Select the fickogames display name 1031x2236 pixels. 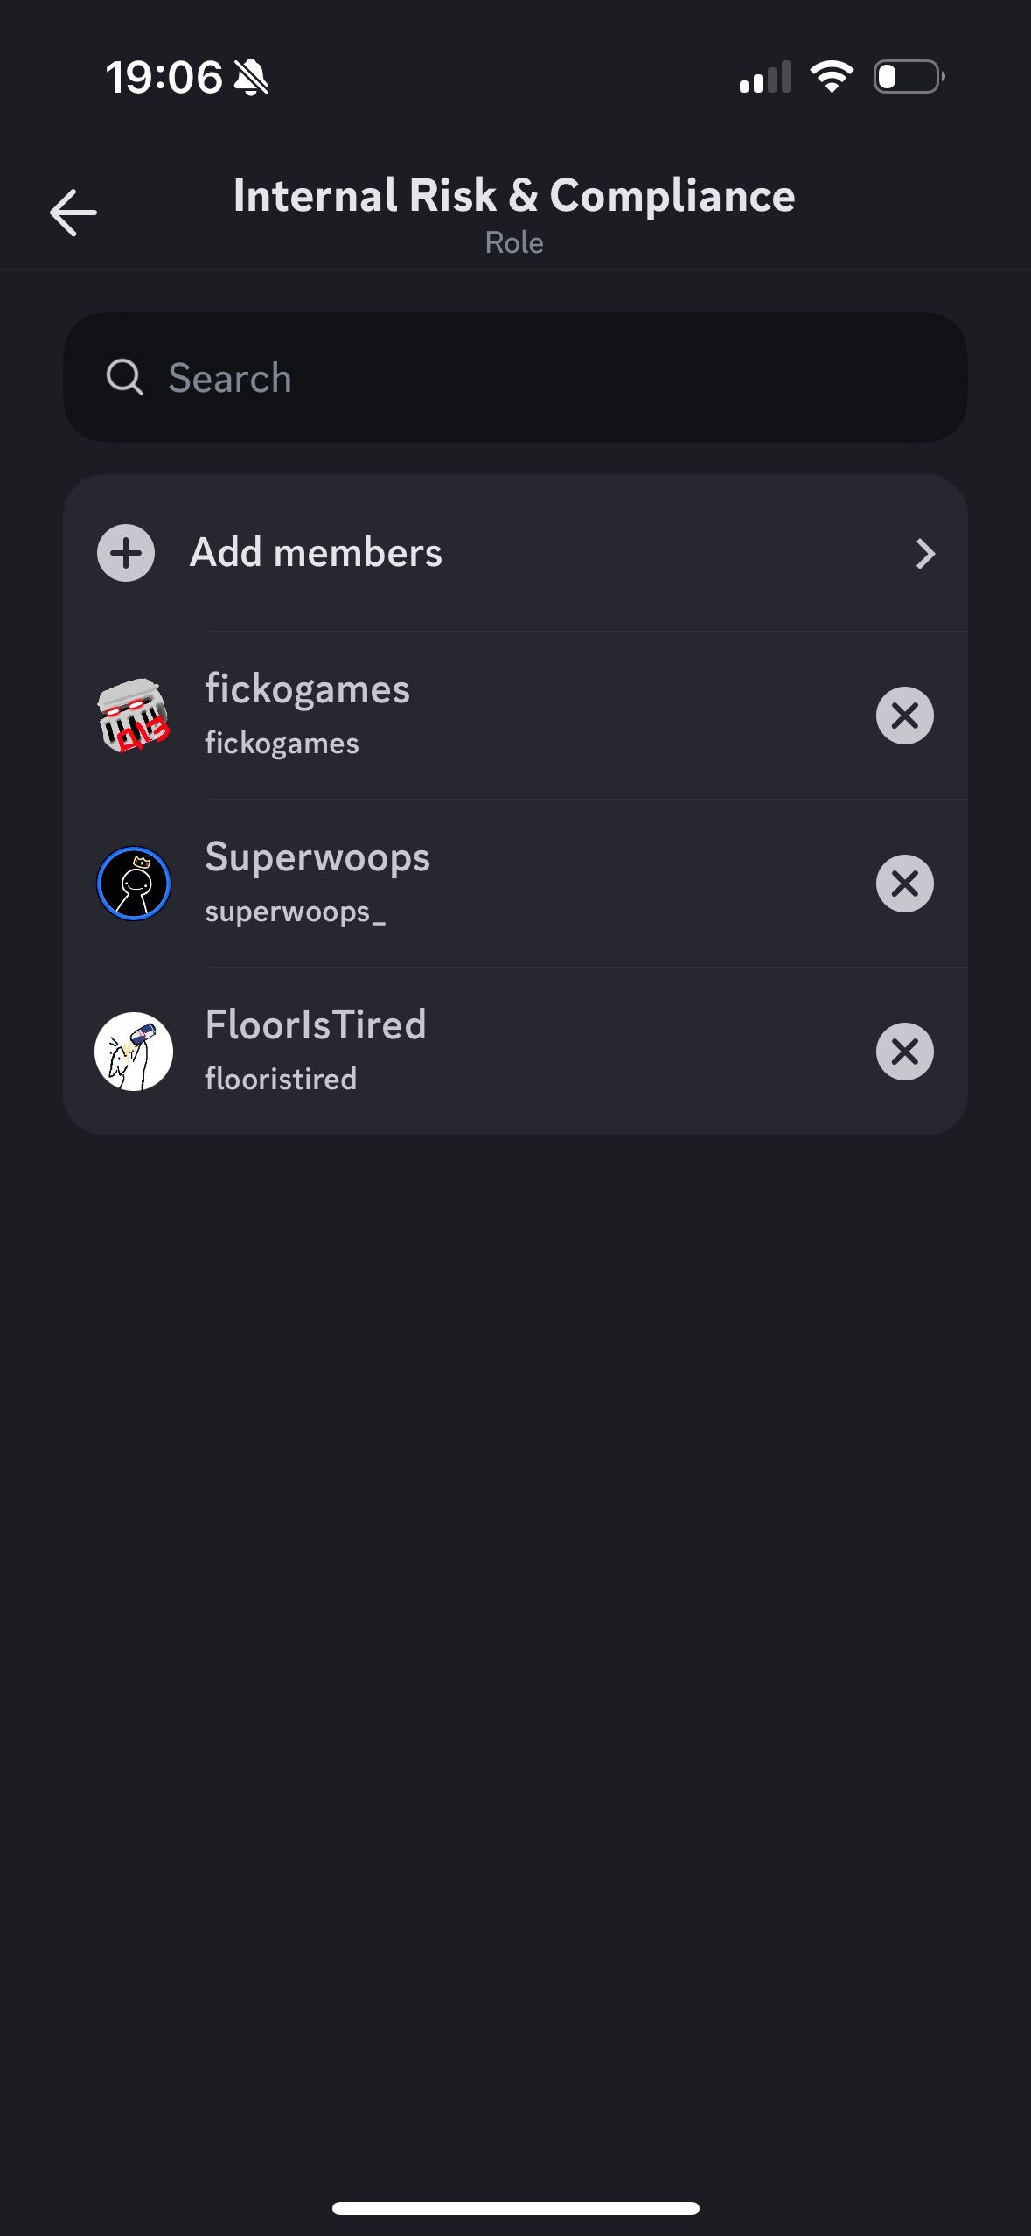click(x=307, y=689)
